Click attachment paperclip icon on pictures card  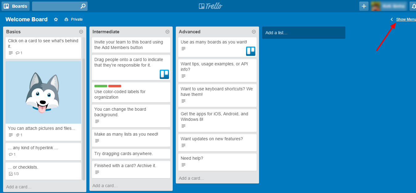(18, 135)
